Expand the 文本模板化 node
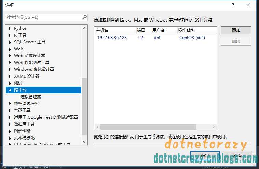259x169 pixels. click(x=10, y=138)
